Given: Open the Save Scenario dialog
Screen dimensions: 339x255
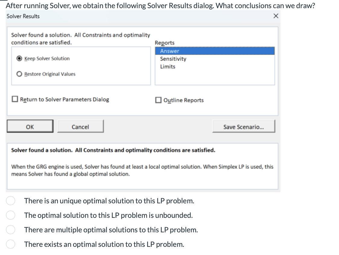Looking at the screenshot, I should [244, 127].
